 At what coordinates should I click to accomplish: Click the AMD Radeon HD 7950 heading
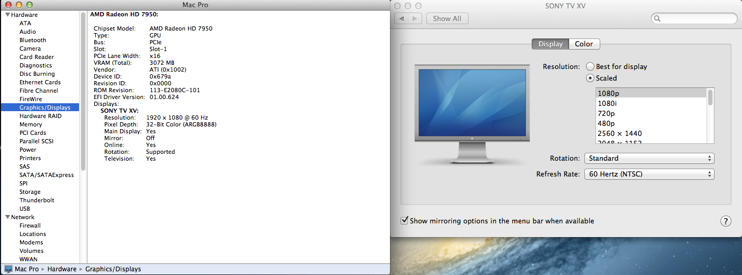tap(124, 15)
